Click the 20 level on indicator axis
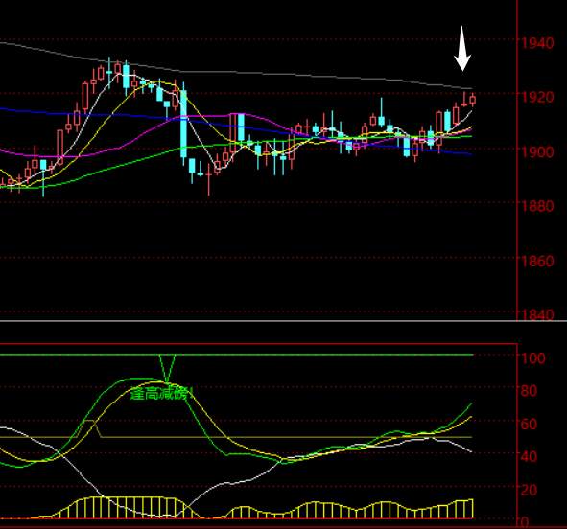Viewport: 567px width, 529px height. click(x=529, y=490)
